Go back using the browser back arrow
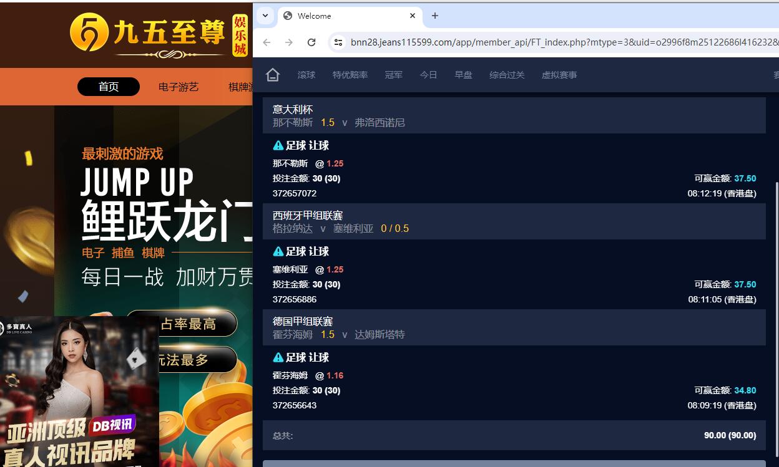This screenshot has height=467, width=779. [x=267, y=42]
